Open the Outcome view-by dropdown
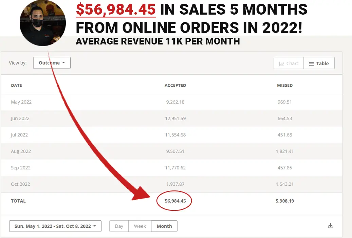 pyautogui.click(x=52, y=63)
